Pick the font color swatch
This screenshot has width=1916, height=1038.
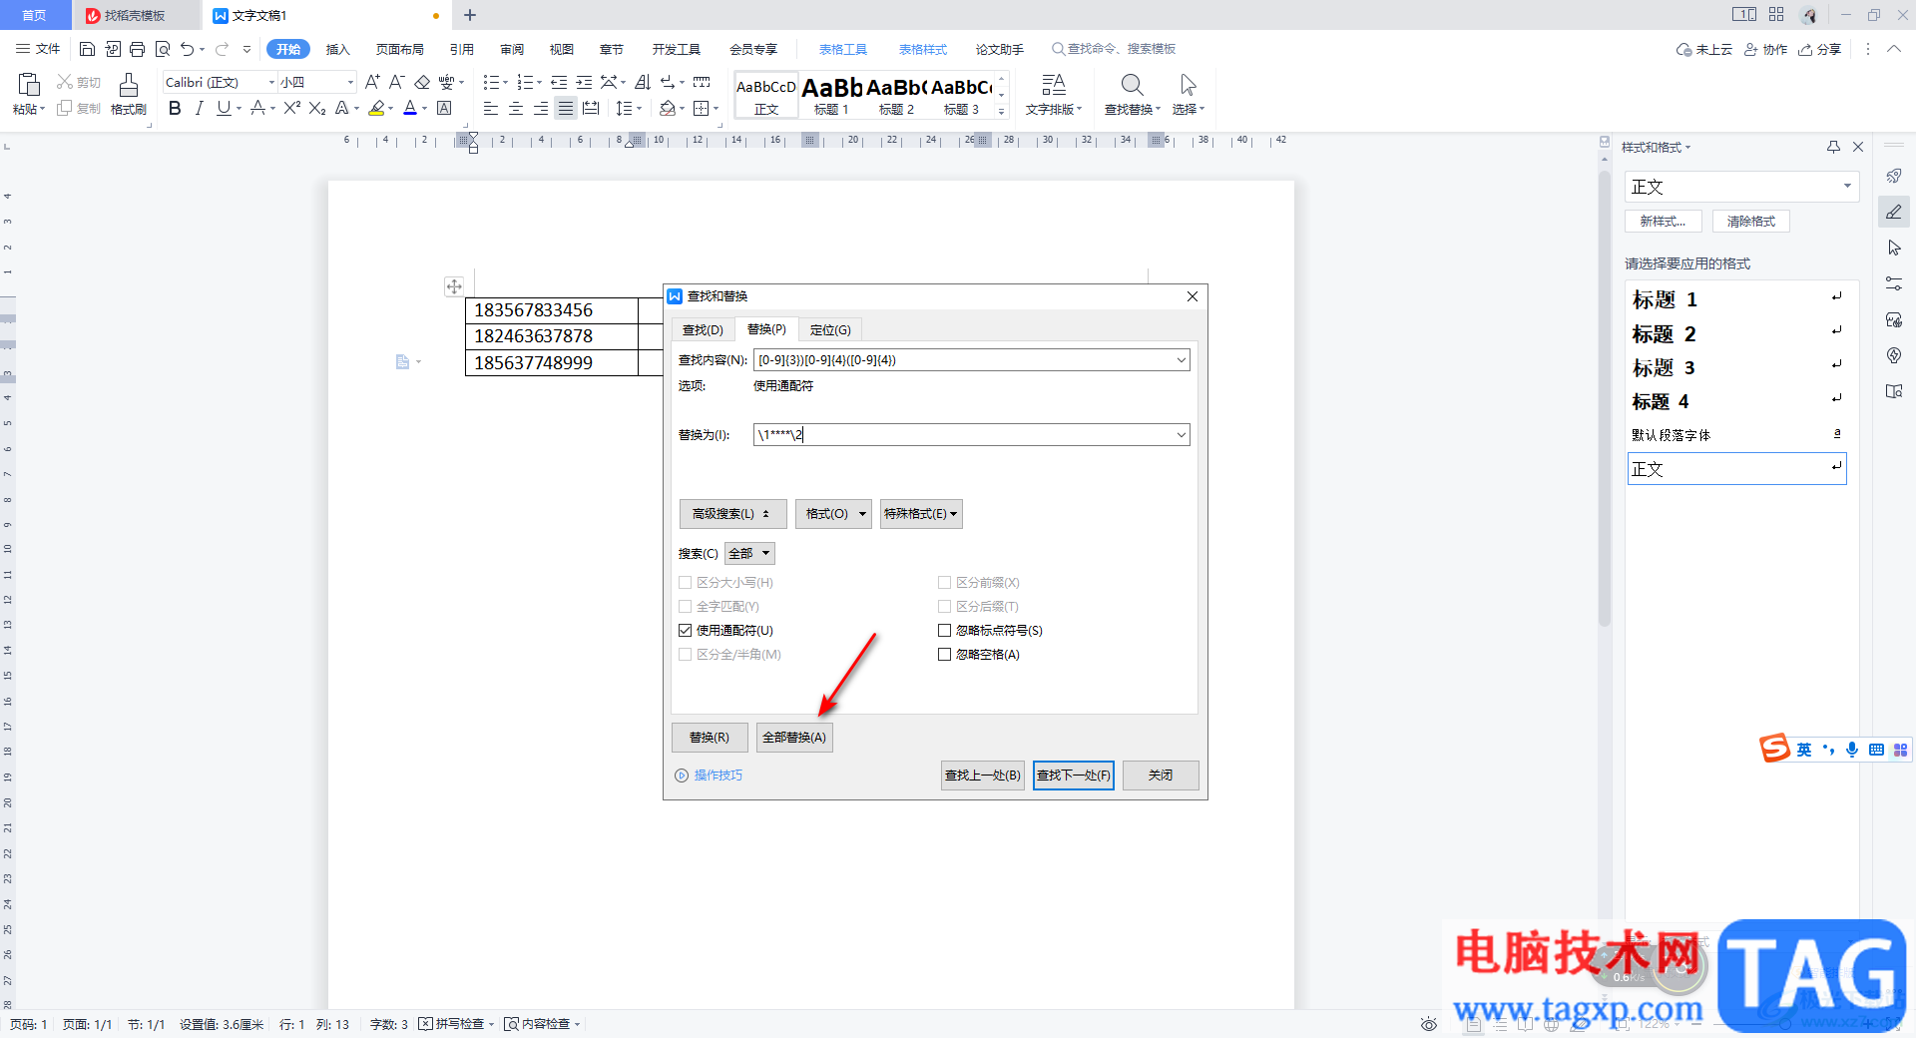click(x=409, y=108)
